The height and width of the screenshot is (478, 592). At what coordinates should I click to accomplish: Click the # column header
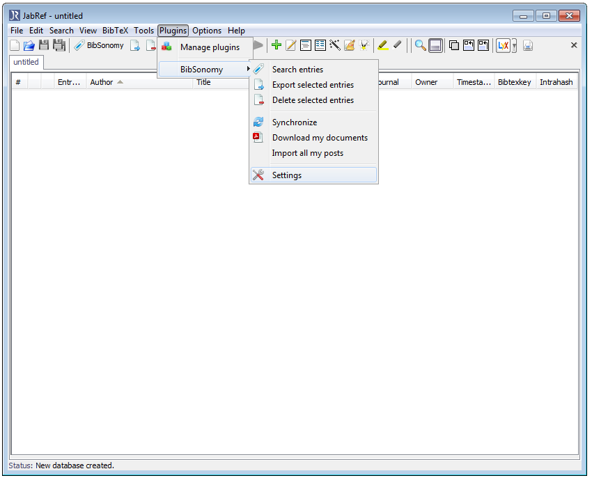click(x=19, y=82)
